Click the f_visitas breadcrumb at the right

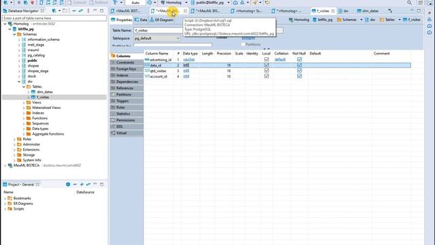point(412,20)
